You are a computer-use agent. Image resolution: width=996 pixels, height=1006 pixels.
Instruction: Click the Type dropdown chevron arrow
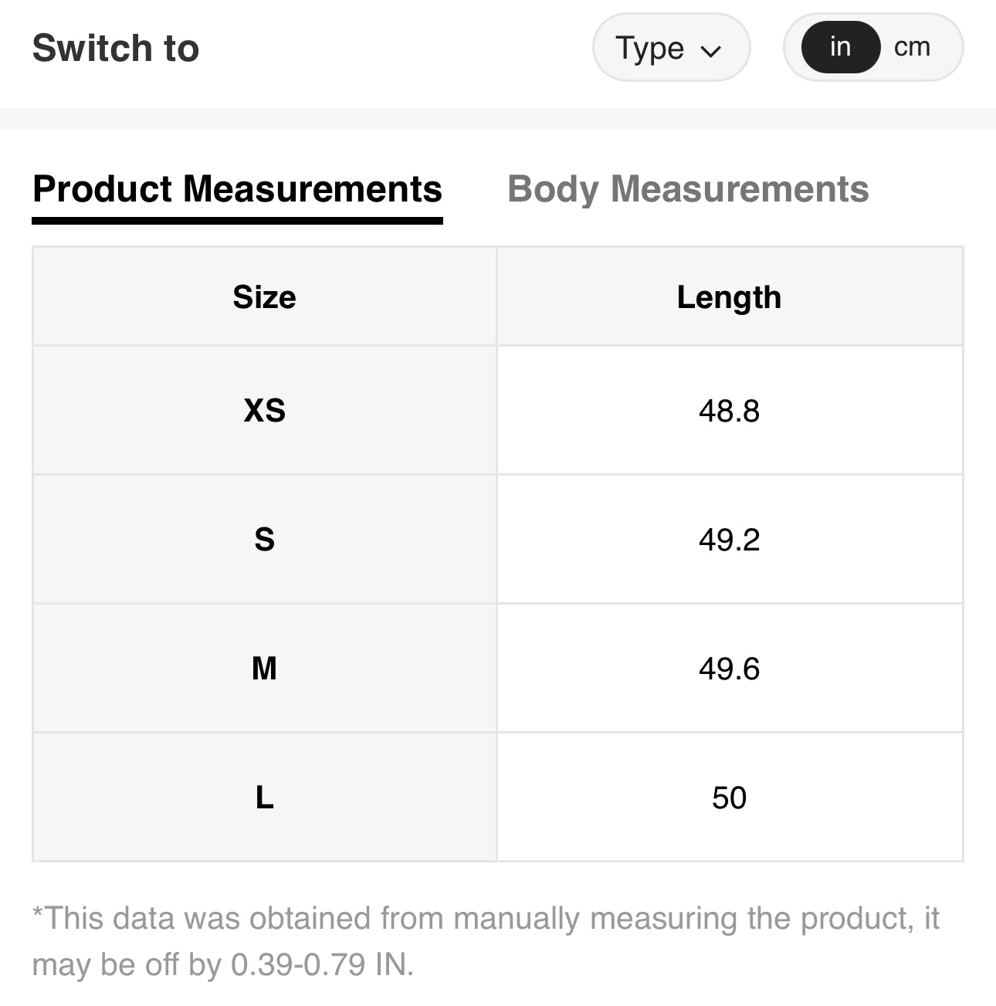tap(710, 51)
